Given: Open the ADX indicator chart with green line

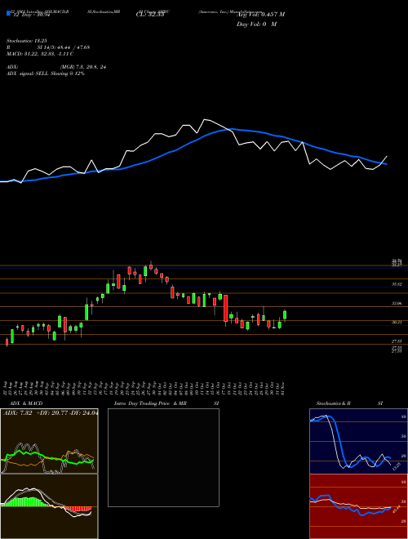Looking at the screenshot, I should coord(49,441).
